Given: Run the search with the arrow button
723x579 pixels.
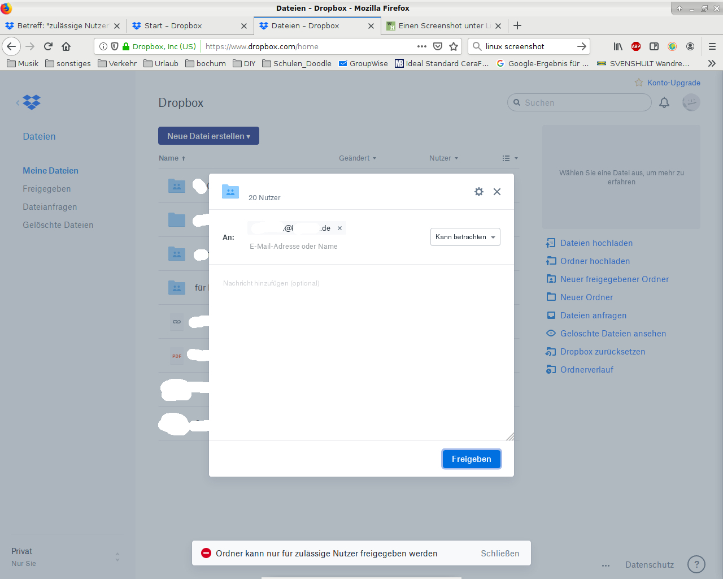Looking at the screenshot, I should coord(582,46).
